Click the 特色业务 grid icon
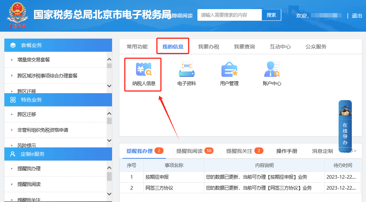 click(13, 100)
